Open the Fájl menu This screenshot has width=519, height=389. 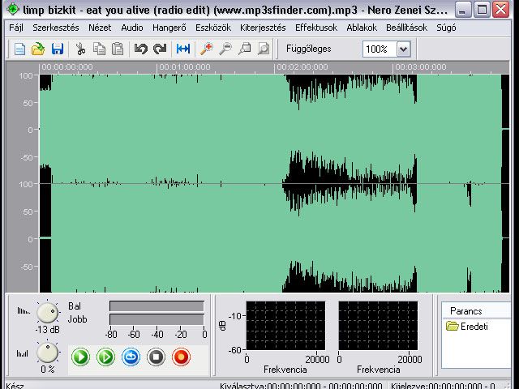coord(16,28)
